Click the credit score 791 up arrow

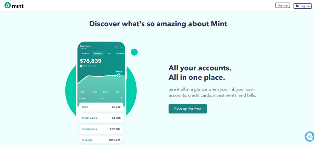pyautogui.click(x=85, y=49)
